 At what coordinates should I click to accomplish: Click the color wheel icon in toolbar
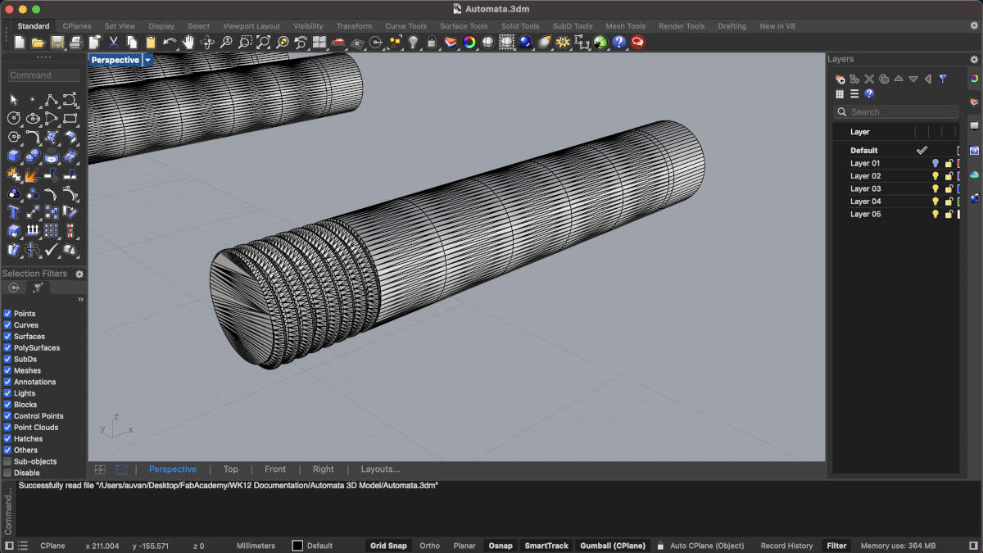click(469, 42)
